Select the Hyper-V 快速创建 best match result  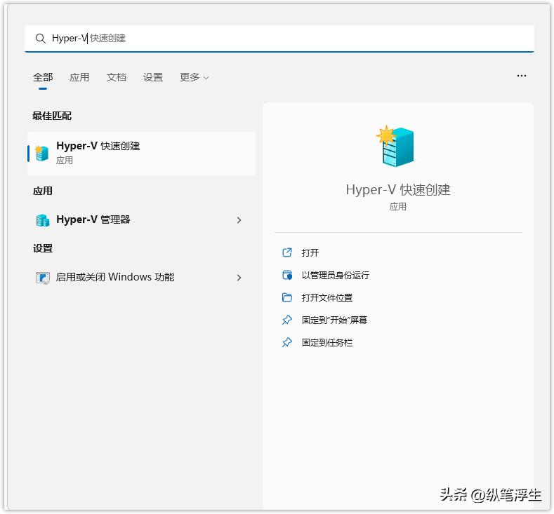(141, 154)
